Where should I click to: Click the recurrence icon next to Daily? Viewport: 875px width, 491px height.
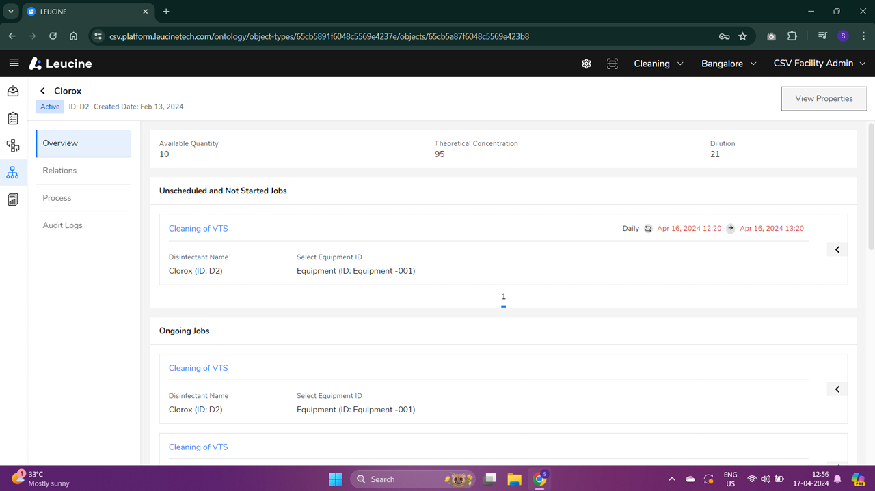pyautogui.click(x=648, y=229)
